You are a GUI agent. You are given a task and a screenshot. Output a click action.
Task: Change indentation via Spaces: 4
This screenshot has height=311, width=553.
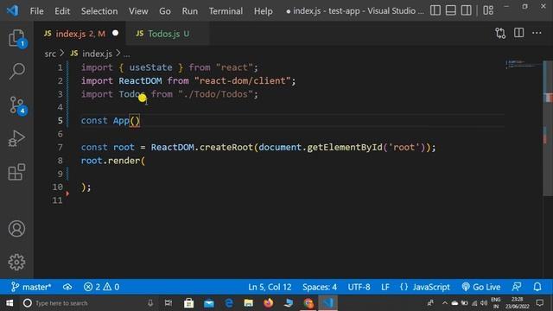pyautogui.click(x=320, y=287)
